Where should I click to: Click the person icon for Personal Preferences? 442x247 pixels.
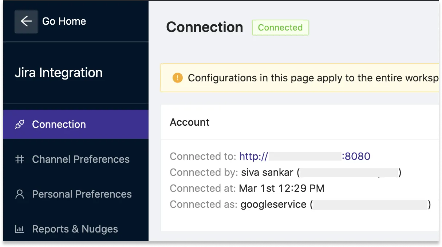20,194
